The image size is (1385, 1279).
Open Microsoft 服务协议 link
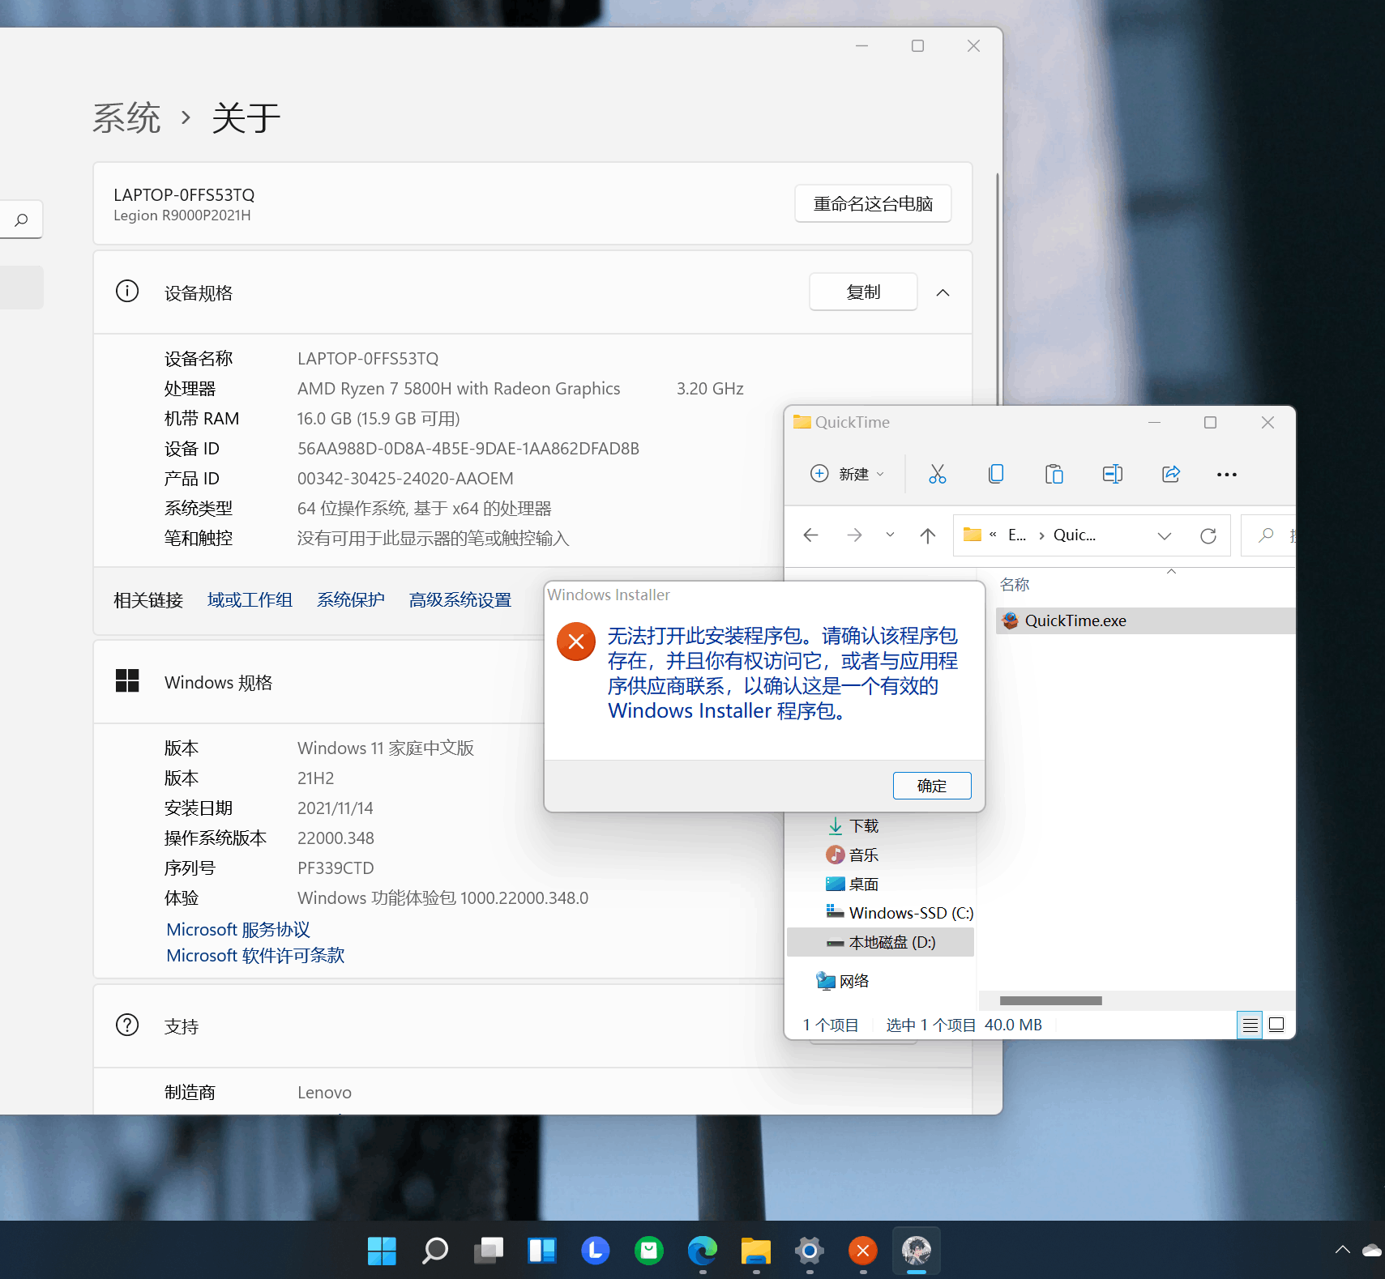[238, 930]
